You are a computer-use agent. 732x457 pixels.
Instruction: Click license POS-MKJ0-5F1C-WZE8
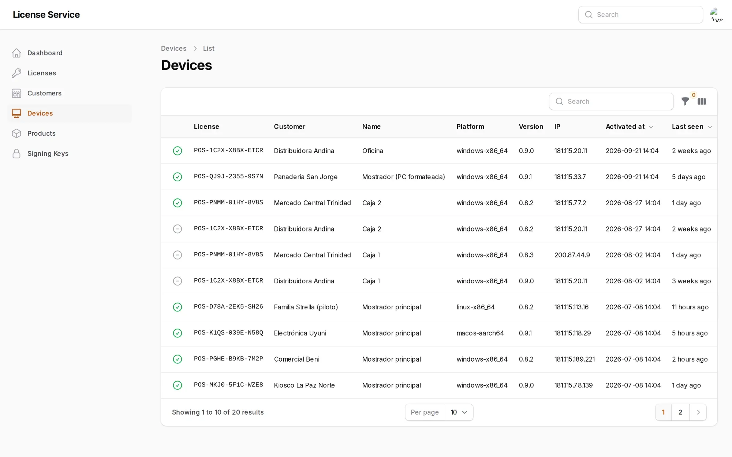[228, 385]
